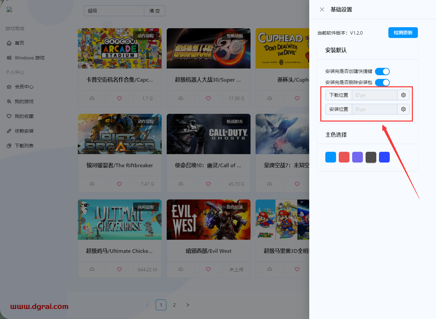Click the 清空 button
The width and height of the screenshot is (436, 319).
(x=155, y=11)
